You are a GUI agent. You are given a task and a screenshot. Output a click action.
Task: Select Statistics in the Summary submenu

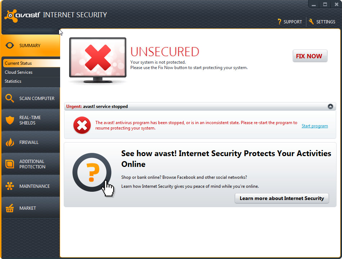(x=13, y=81)
